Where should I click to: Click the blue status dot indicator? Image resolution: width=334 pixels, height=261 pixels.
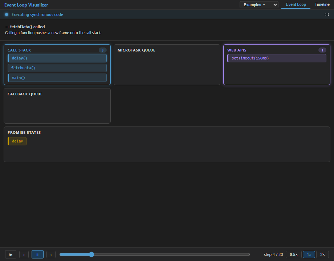[x=7, y=14]
